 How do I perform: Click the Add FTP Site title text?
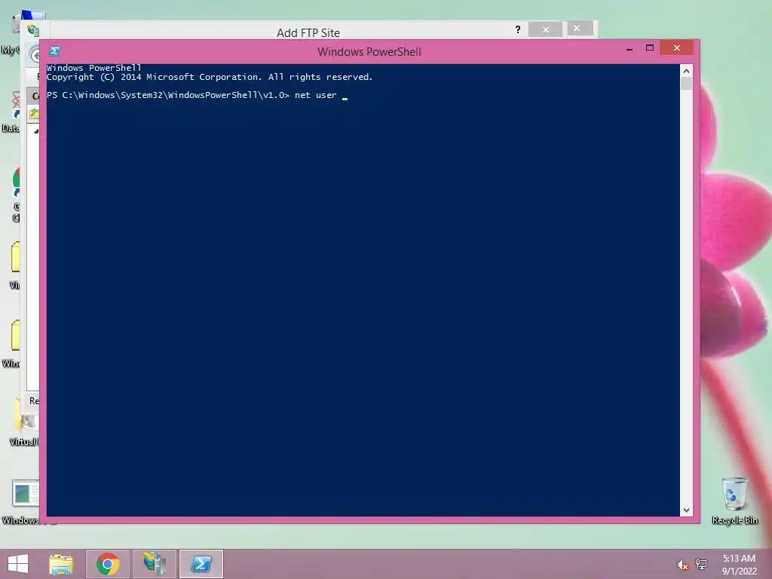coord(308,33)
